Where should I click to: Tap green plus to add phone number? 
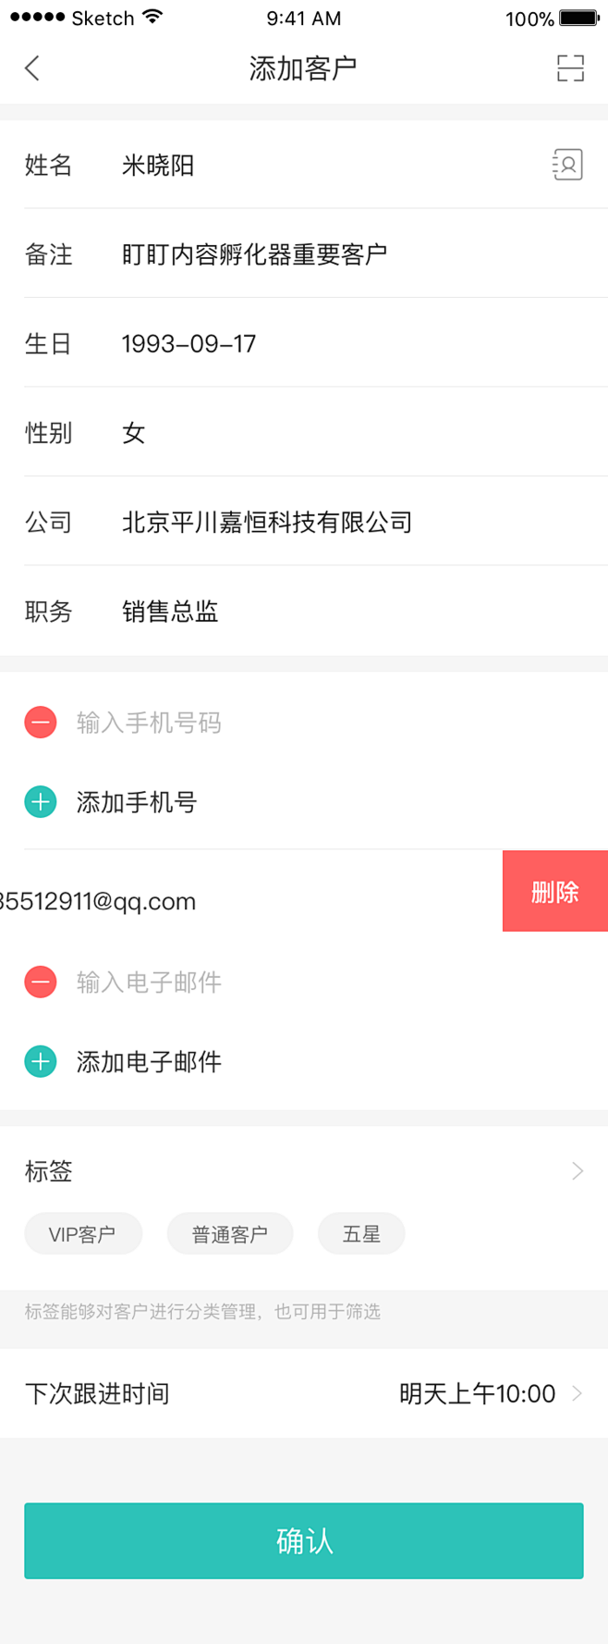click(41, 802)
